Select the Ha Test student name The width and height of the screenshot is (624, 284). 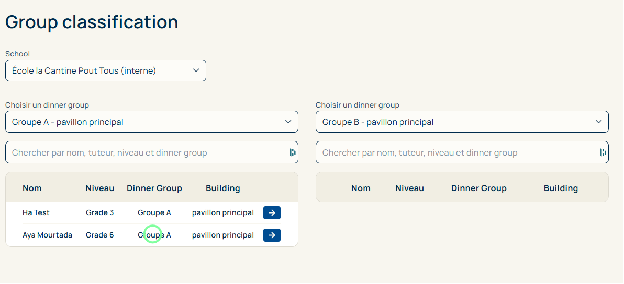36,212
